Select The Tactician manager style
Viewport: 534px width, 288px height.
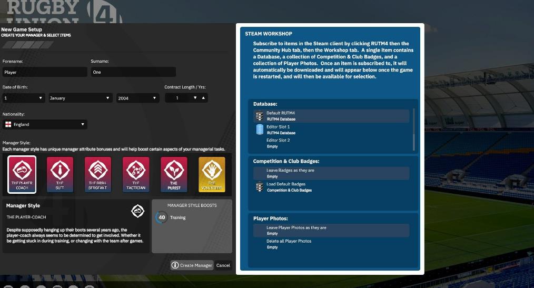136,174
